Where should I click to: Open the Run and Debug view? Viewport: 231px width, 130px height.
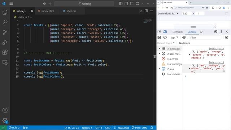(5, 42)
